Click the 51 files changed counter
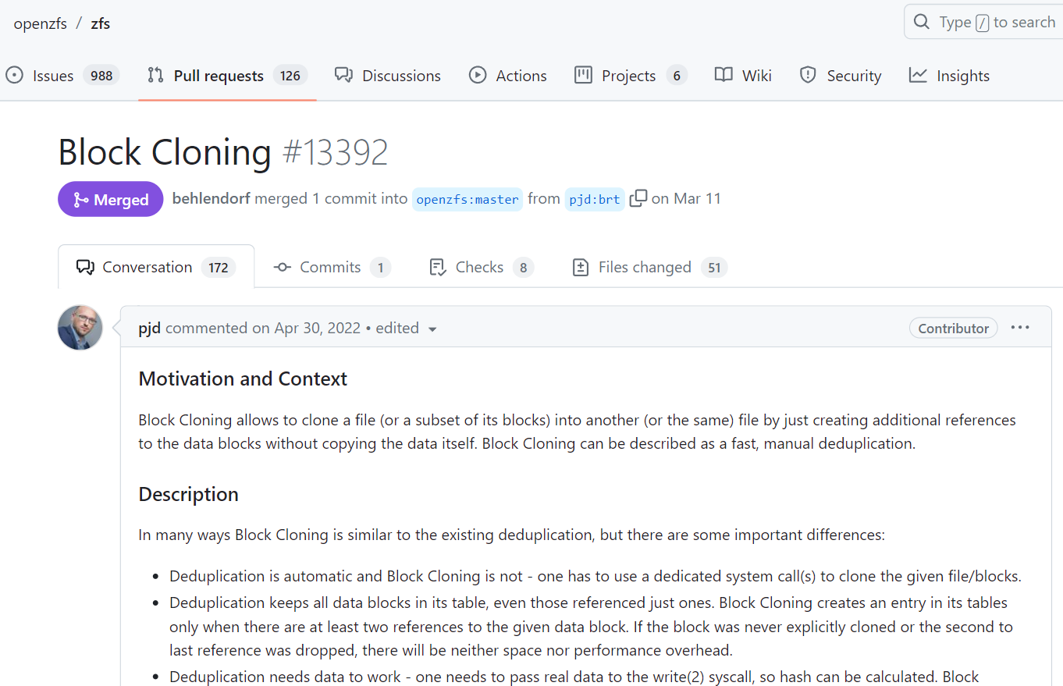 tap(714, 268)
